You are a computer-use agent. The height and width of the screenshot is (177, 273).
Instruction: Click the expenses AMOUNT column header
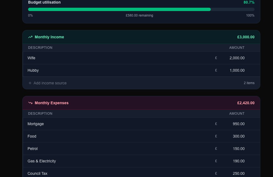coord(237,113)
